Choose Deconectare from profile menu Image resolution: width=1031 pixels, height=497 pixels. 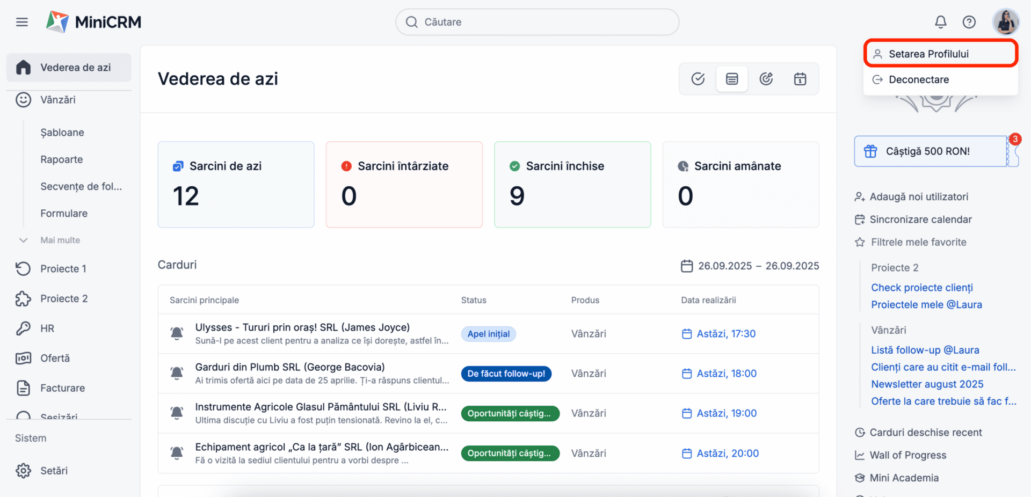pyautogui.click(x=918, y=79)
